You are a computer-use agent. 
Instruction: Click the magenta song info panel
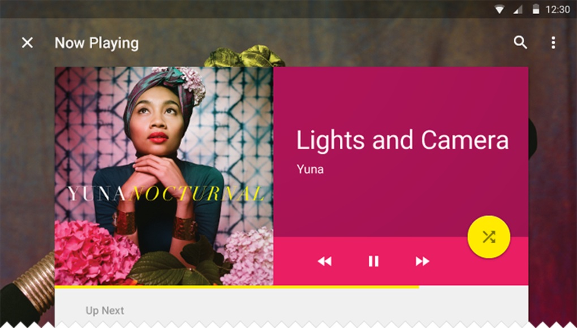(401, 152)
